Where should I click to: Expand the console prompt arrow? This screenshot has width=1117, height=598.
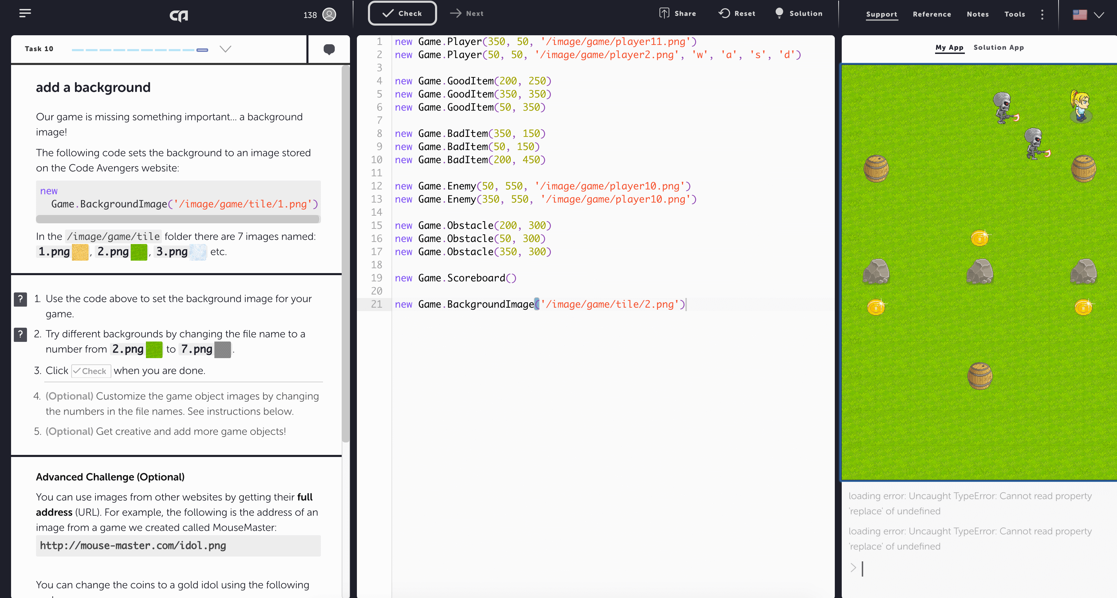pyautogui.click(x=853, y=568)
